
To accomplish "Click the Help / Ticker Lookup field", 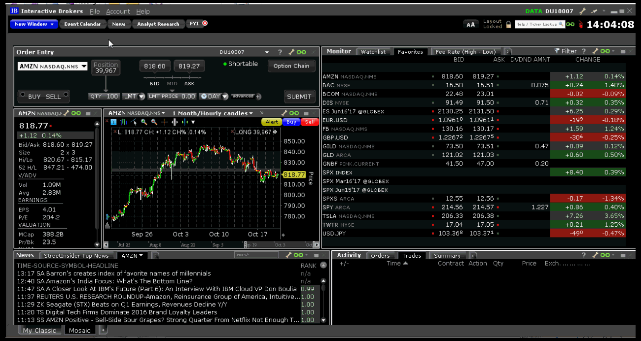I will 537,24.
